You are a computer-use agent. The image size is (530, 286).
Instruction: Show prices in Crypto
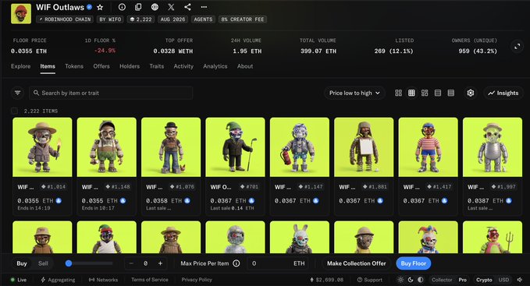point(484,280)
